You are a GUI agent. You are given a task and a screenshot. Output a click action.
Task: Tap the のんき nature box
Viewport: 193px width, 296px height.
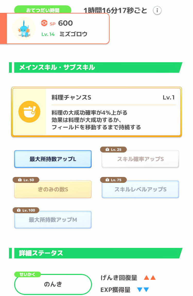pyautogui.click(x=53, y=284)
